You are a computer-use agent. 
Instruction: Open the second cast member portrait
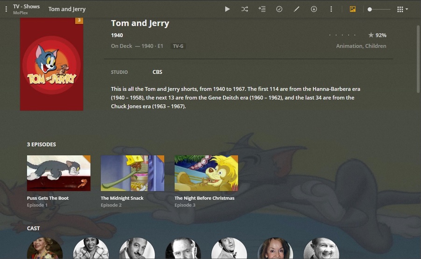[91, 248]
